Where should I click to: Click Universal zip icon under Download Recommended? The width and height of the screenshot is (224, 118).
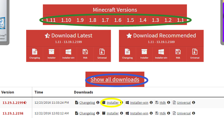(195, 52)
